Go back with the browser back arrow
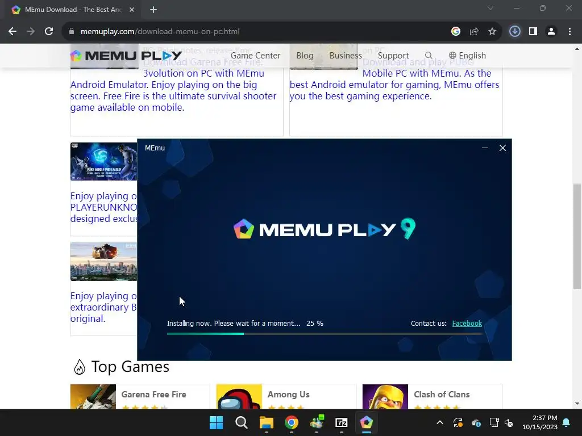This screenshot has height=436, width=582. pos(13,32)
